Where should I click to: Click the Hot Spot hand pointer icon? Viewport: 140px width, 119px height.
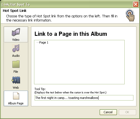(130, 15)
